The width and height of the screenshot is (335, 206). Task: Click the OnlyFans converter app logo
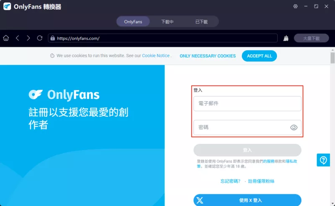point(7,6)
